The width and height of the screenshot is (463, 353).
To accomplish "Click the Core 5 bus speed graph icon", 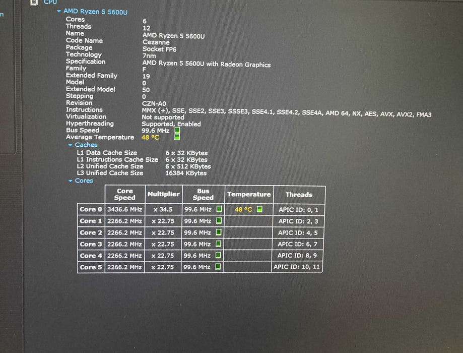I will (219, 267).
